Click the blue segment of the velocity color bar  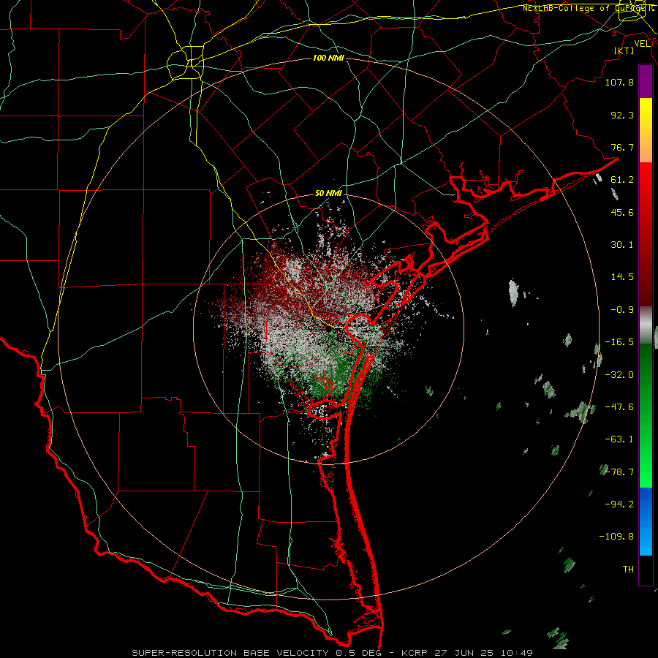[x=646, y=521]
